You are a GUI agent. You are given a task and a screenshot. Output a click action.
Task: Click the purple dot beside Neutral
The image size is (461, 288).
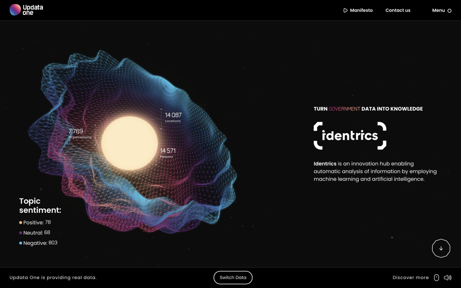tap(21, 233)
